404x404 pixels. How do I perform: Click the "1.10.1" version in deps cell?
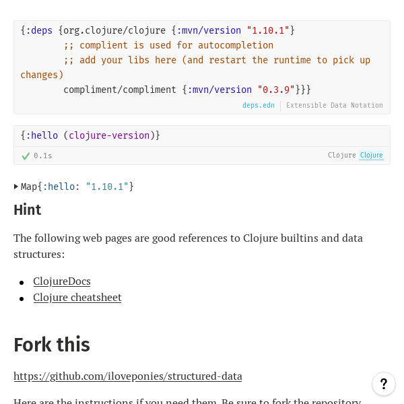coord(268,30)
